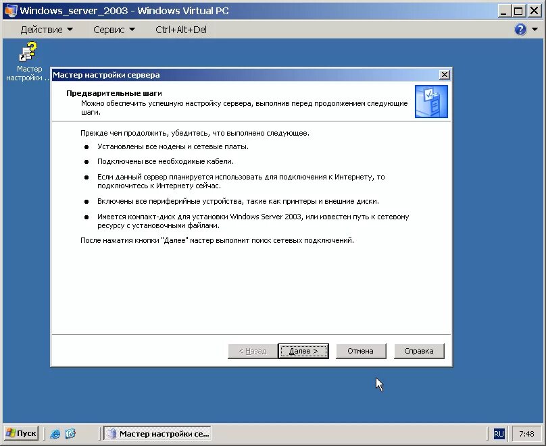The image size is (546, 446).
Task: Click text Подключены все необходимые кабели
Action: (166, 162)
